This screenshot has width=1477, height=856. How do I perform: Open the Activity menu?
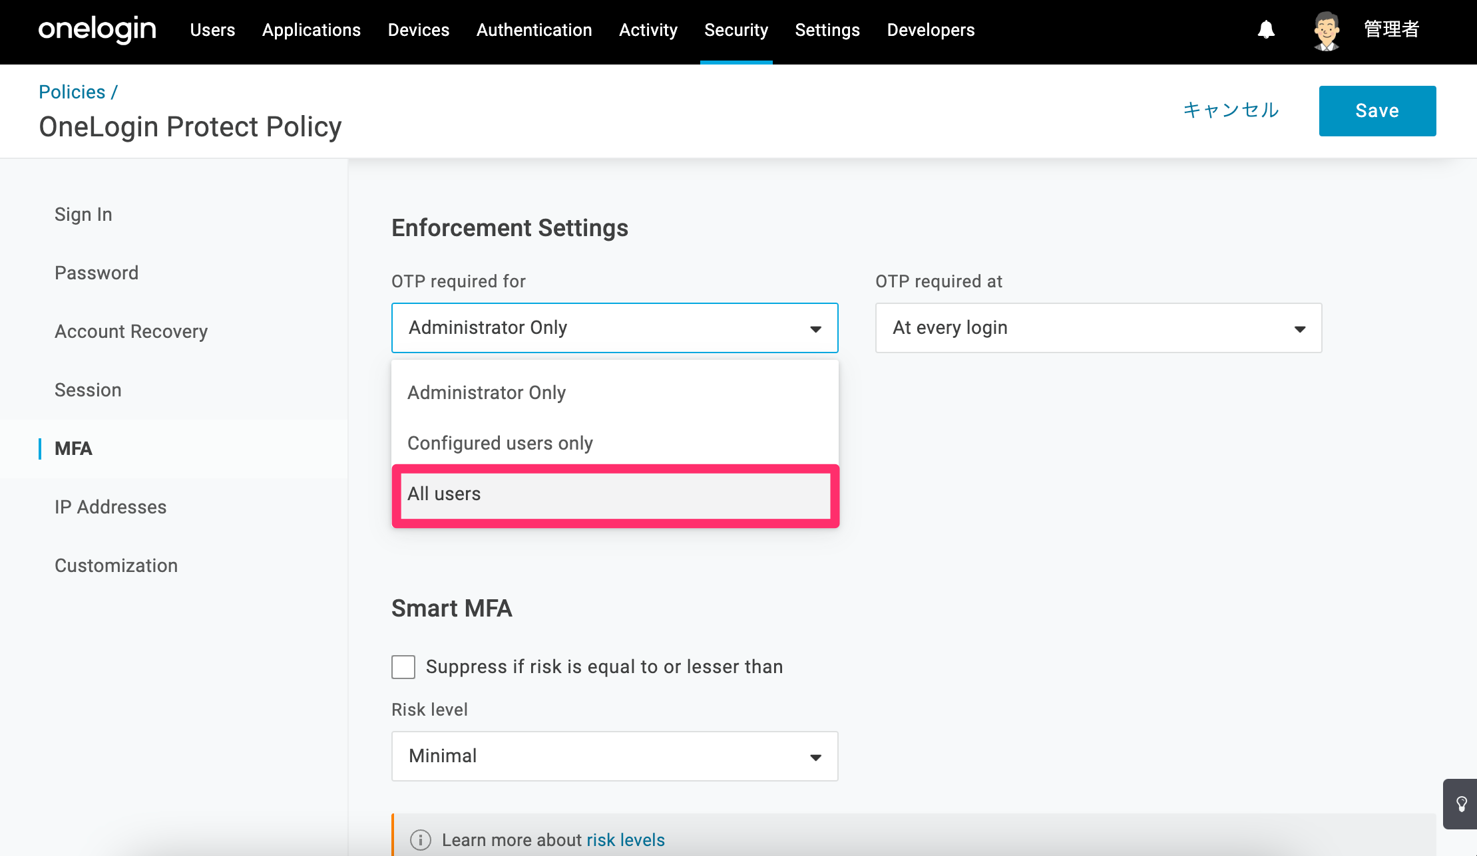pos(648,30)
